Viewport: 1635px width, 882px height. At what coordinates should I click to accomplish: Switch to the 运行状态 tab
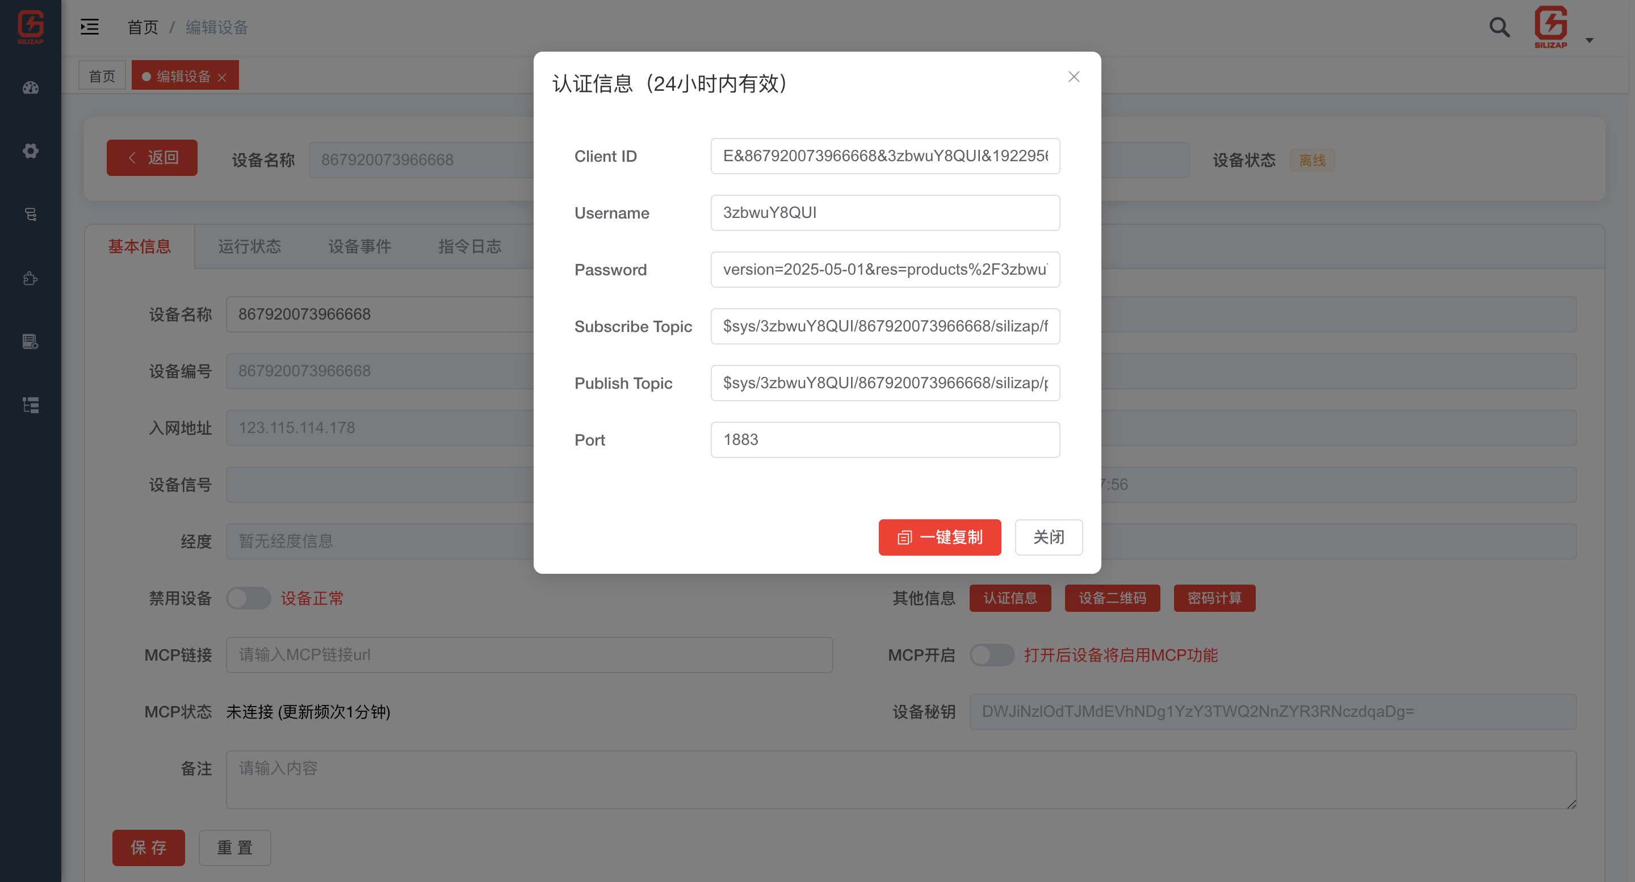click(x=249, y=246)
